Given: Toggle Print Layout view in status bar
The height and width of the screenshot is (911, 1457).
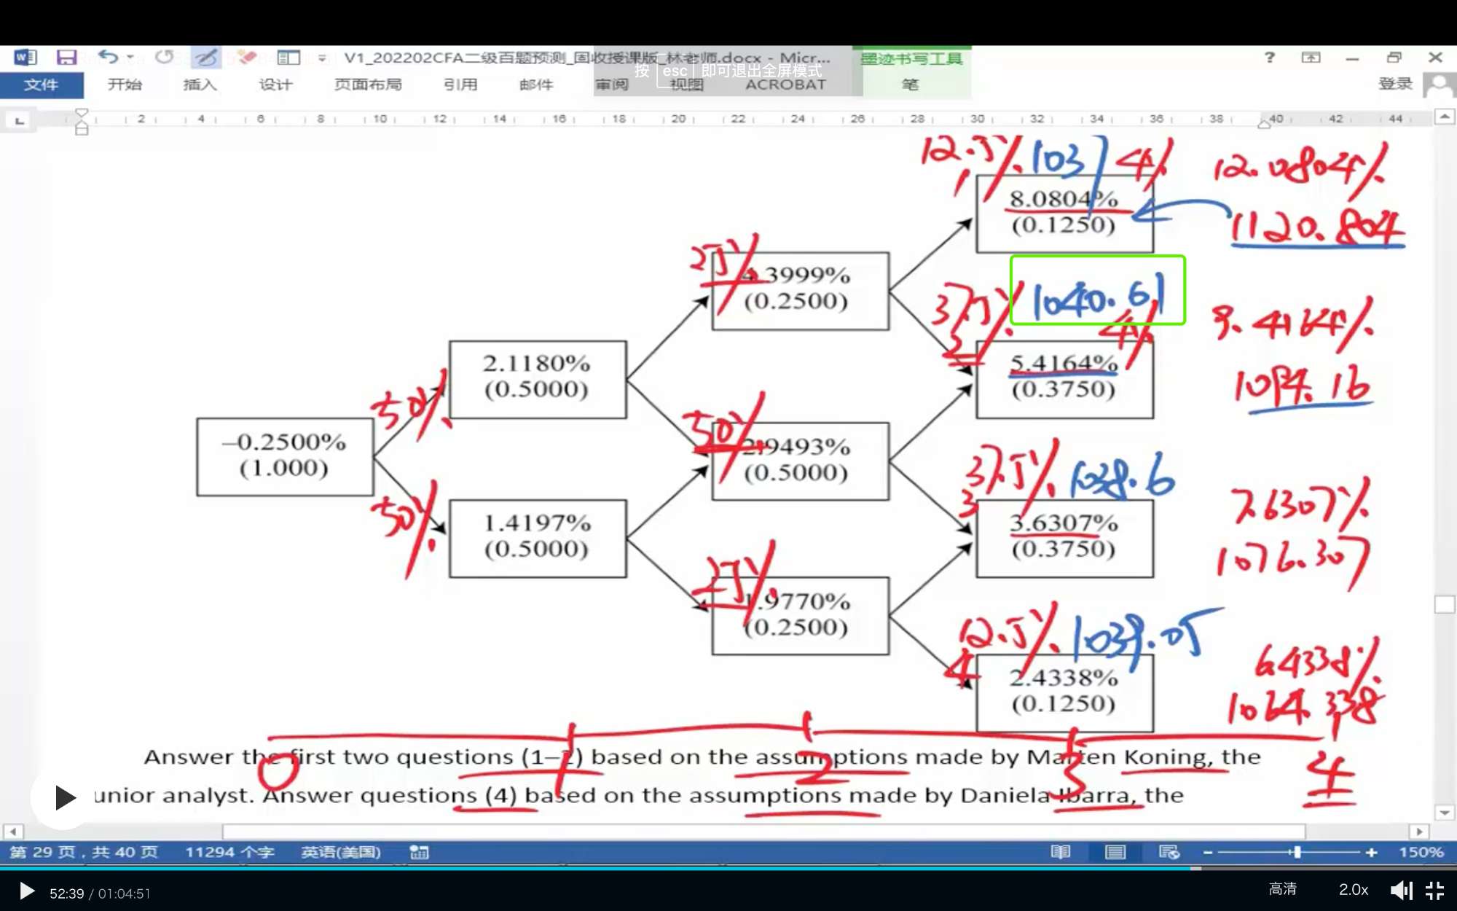Looking at the screenshot, I should [1115, 852].
